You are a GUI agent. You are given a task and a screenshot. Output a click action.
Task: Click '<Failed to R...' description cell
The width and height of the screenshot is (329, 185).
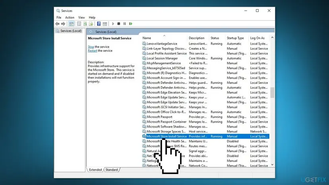point(198,63)
